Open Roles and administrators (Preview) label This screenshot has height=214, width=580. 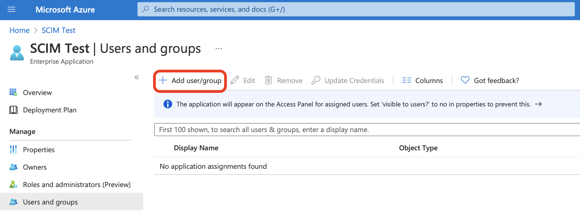[77, 185]
